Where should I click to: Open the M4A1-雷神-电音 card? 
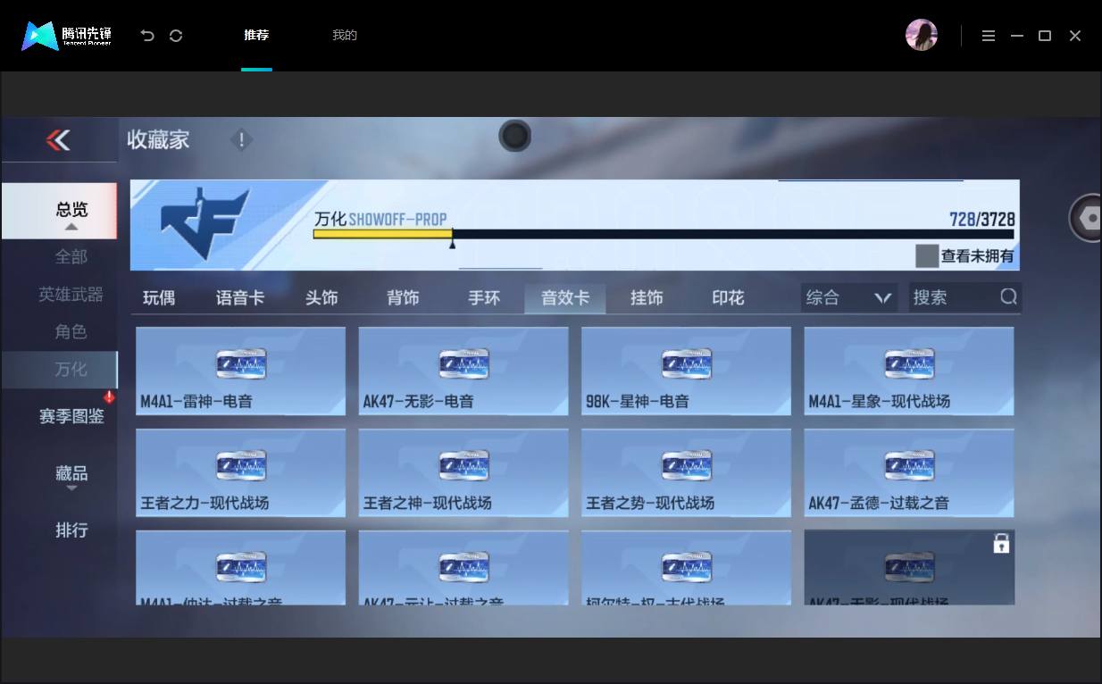[240, 371]
